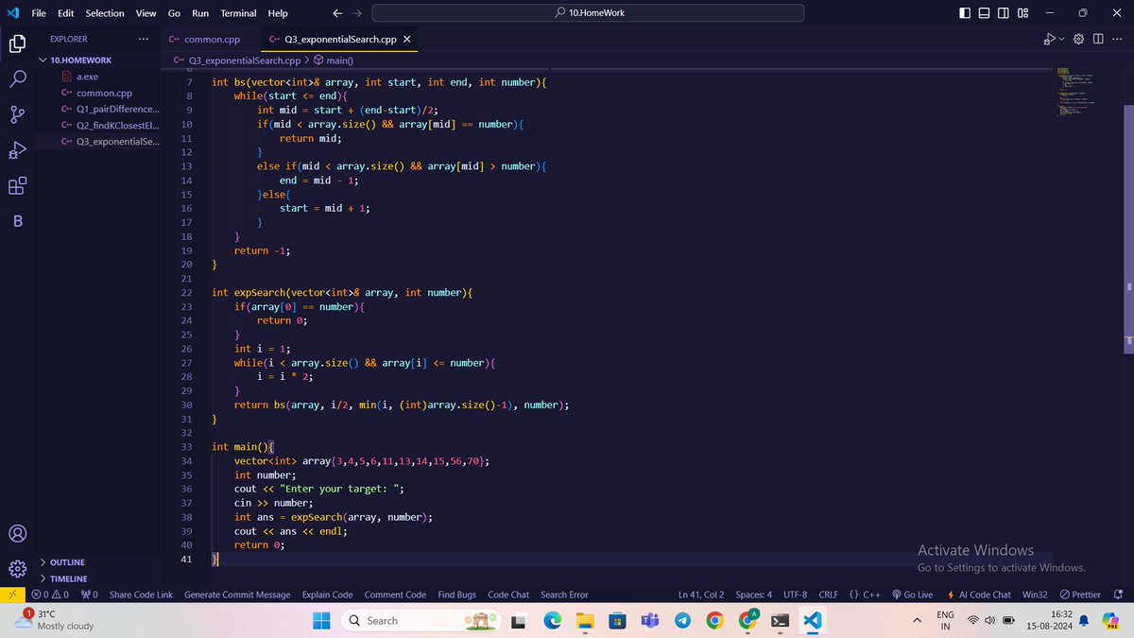This screenshot has width=1134, height=638.
Task: Click Explain Code in status bar
Action: click(327, 595)
